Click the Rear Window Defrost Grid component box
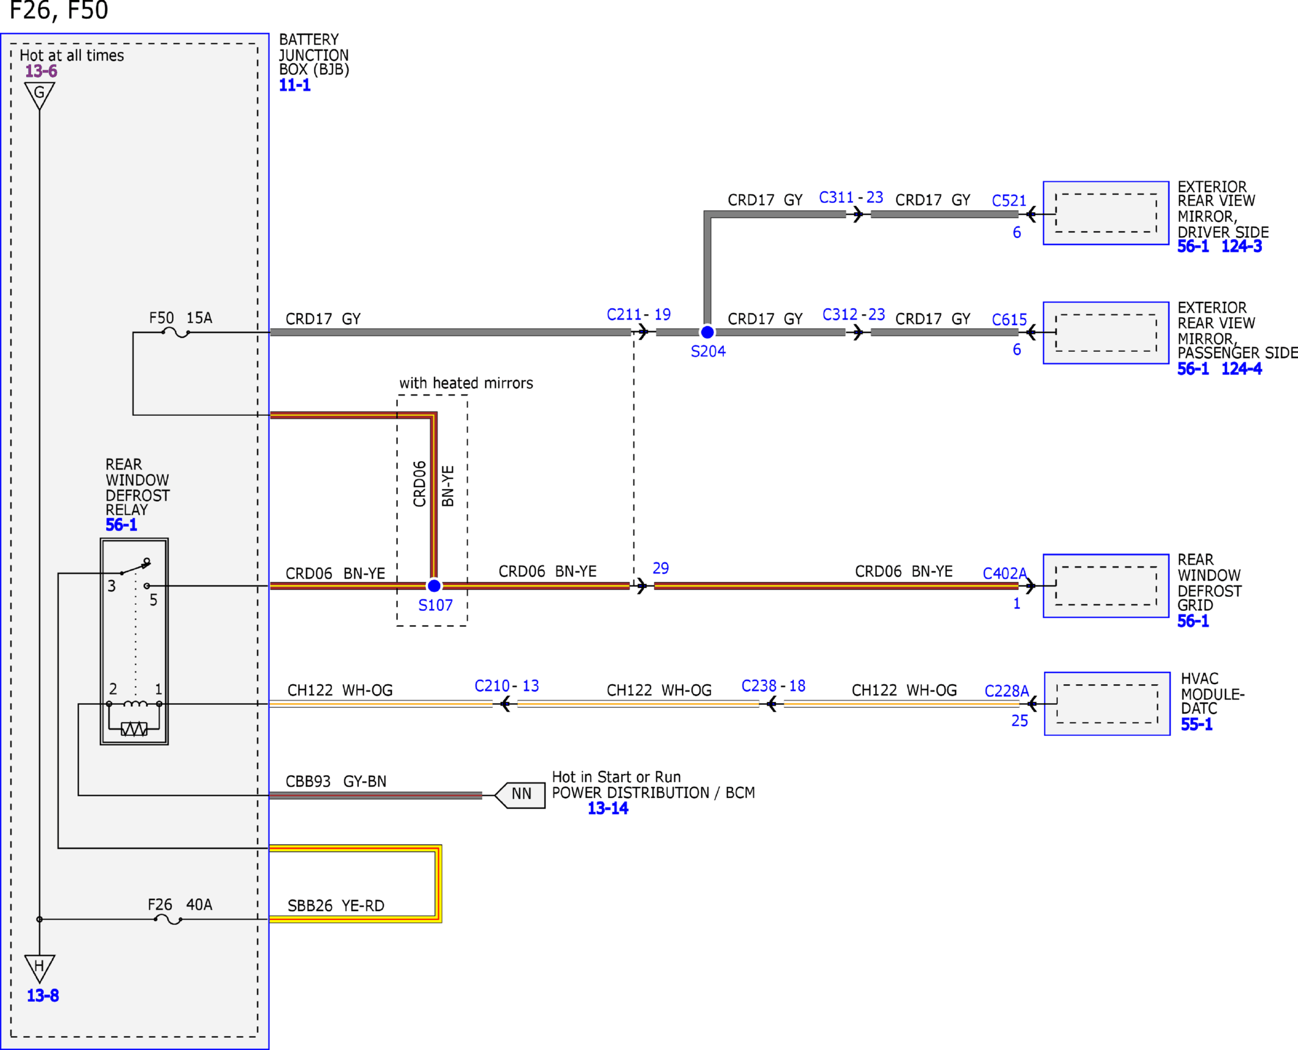Viewport: 1298px width, 1050px height. click(x=1106, y=586)
